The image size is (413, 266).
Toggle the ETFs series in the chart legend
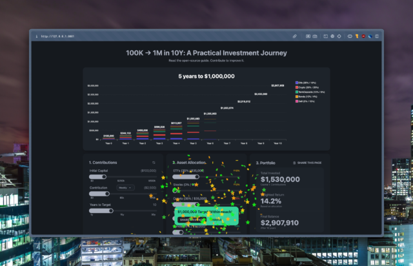305,83
